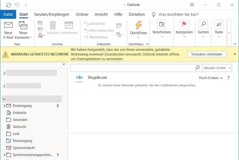Screen dimensions: 239x160
Task: Open the Nach Datum sort dropdown
Action: click(211, 78)
